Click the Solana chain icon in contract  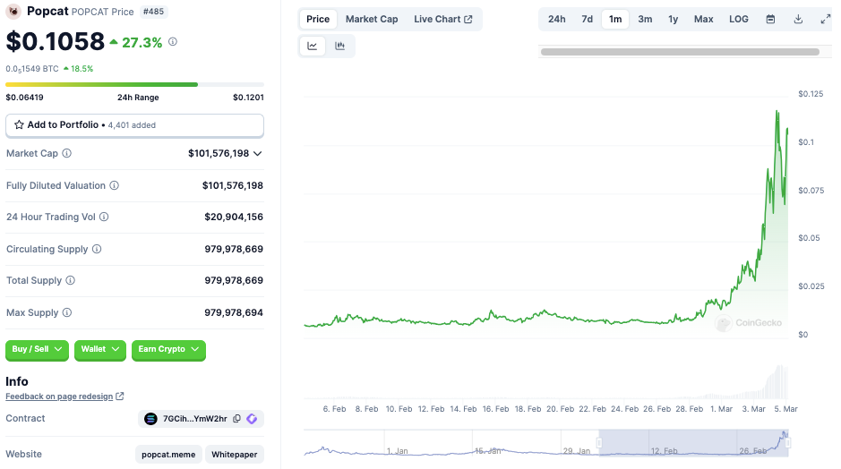click(x=150, y=419)
